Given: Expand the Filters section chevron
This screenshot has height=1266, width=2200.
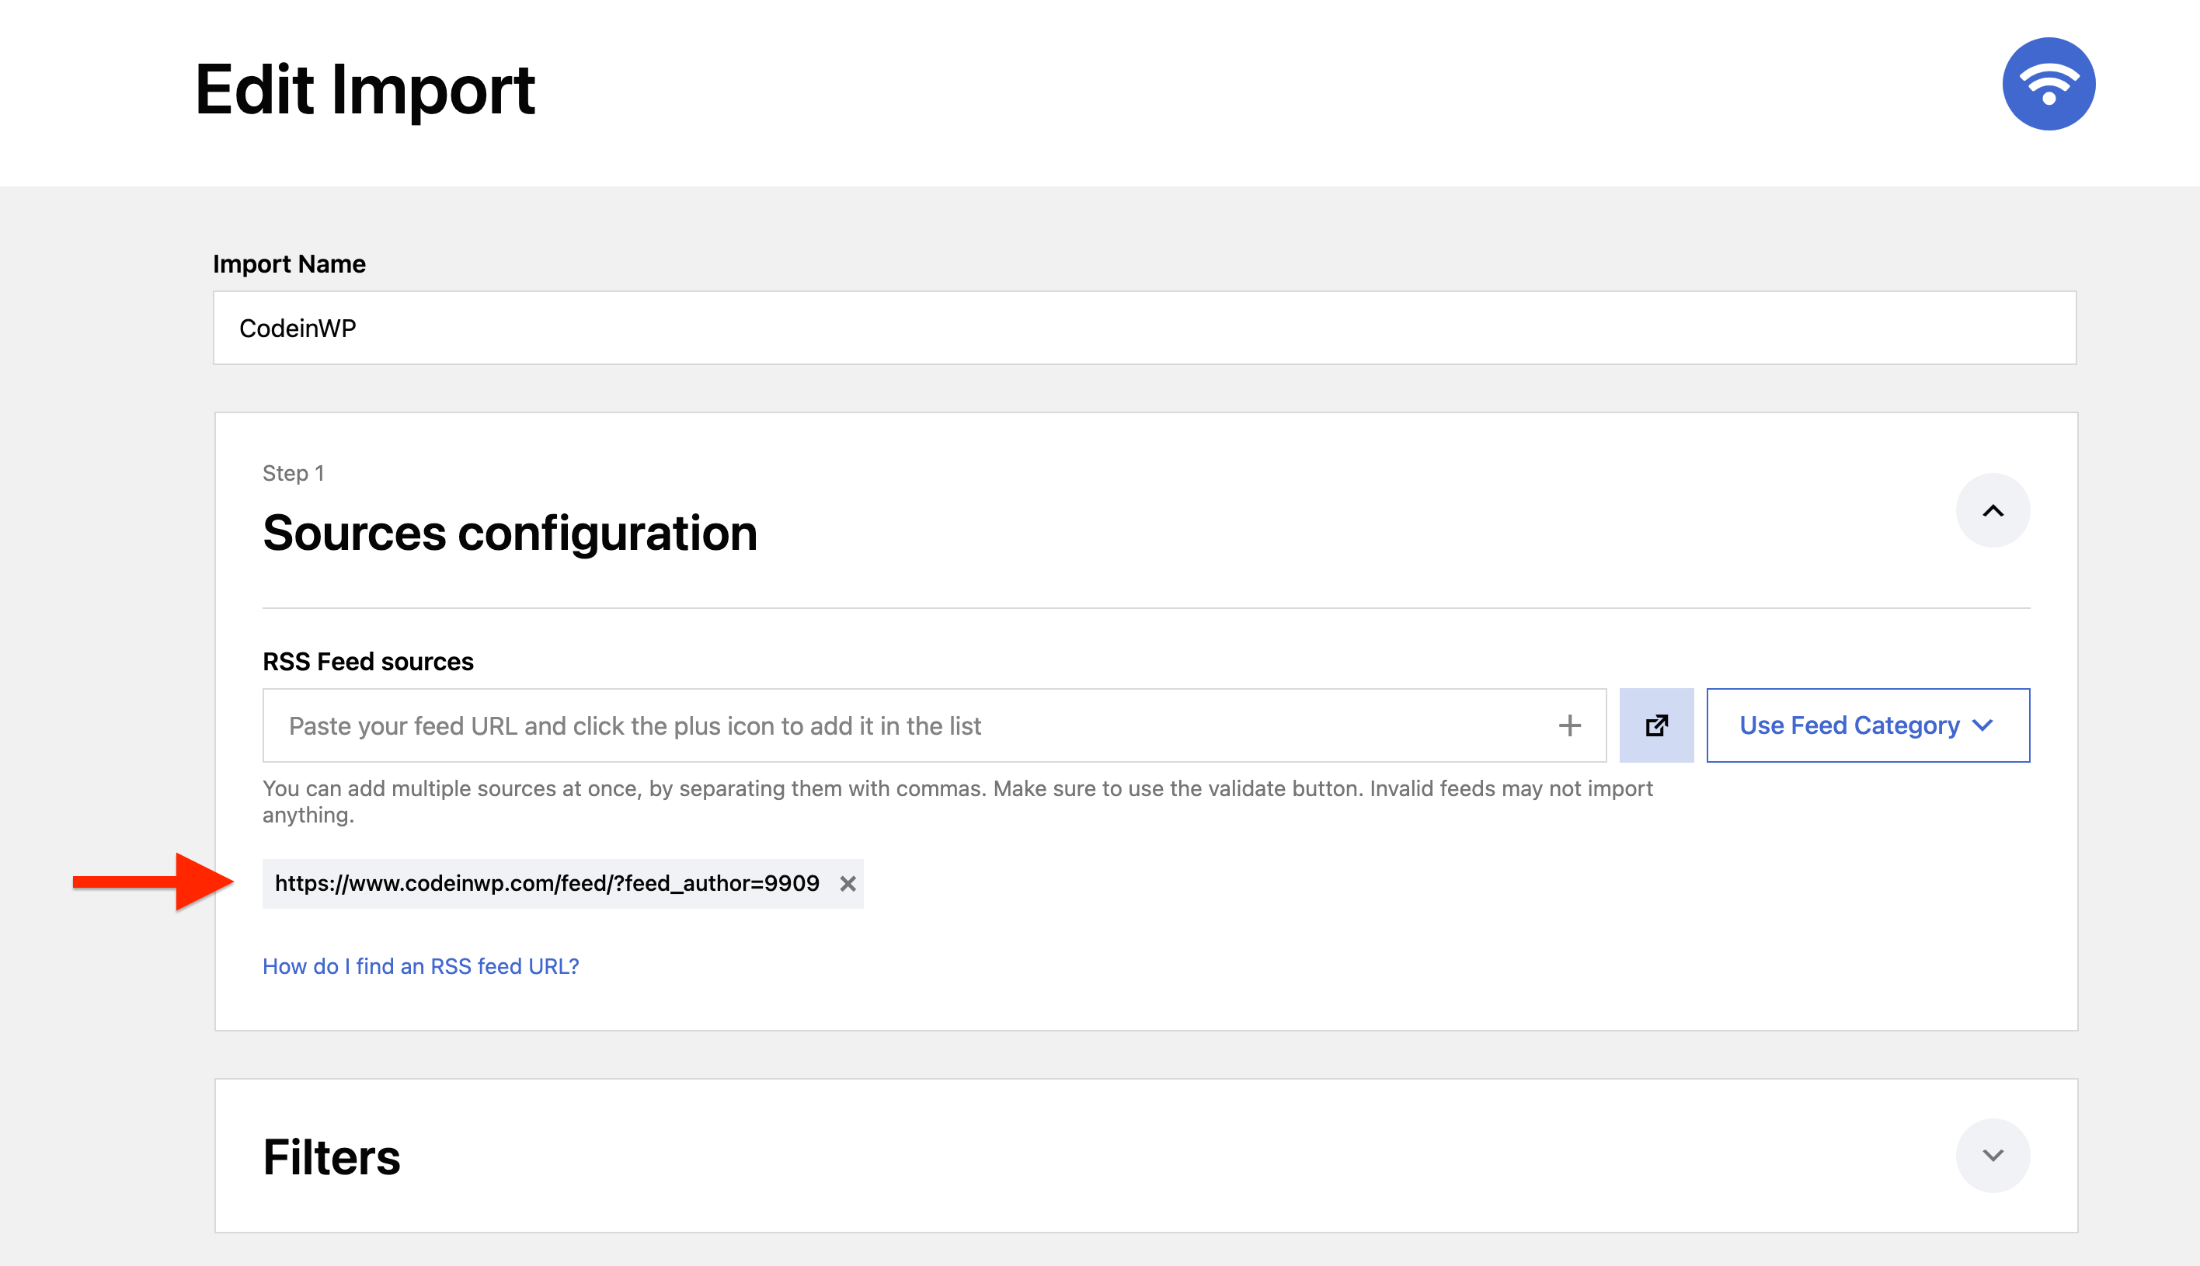Looking at the screenshot, I should tap(1991, 1155).
